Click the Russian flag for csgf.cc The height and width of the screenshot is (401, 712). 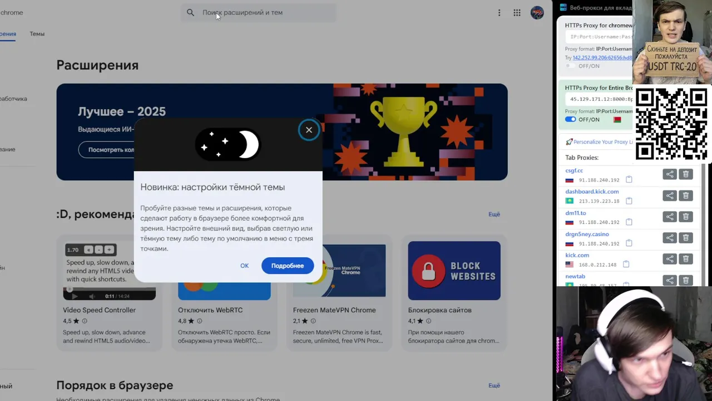click(x=570, y=180)
